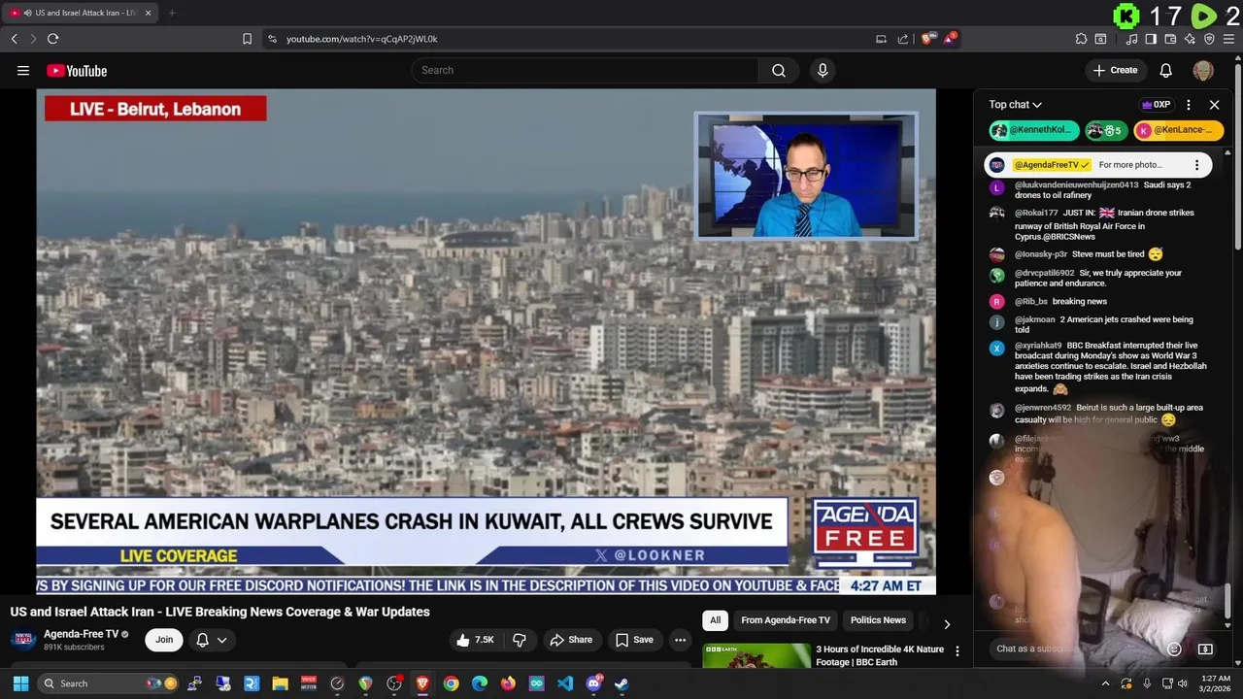Open the live chat options three-dot menu
Image resolution: width=1243 pixels, height=699 pixels.
1189,105
